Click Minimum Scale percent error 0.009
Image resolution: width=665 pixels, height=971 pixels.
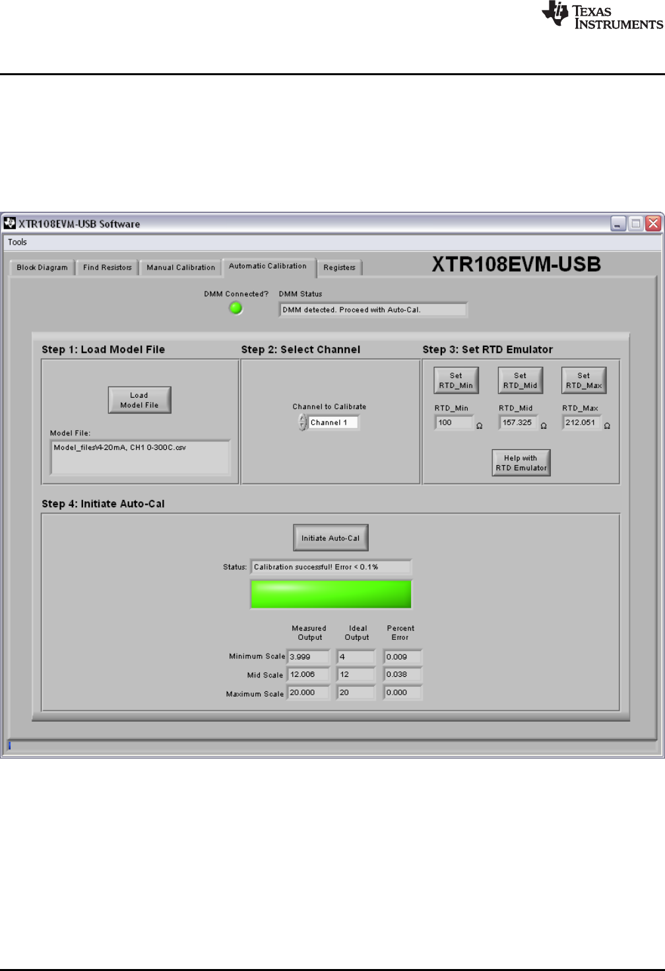point(402,656)
